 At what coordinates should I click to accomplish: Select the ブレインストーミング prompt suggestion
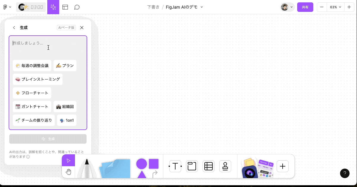(37, 79)
